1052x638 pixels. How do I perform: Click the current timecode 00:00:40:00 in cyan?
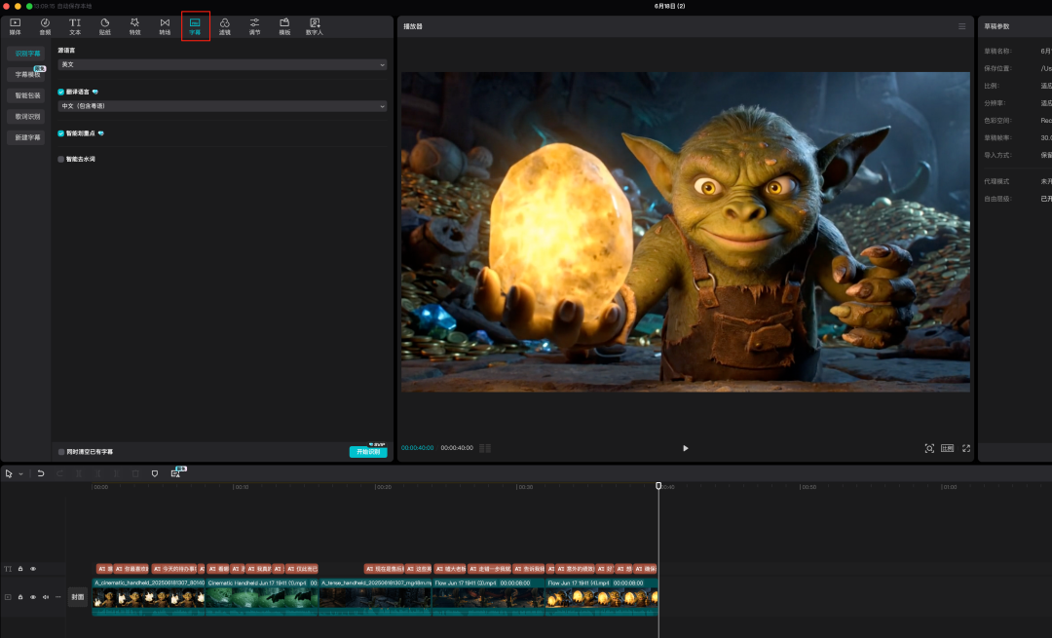(x=417, y=447)
